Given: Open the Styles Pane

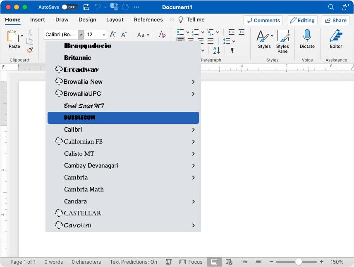Looking at the screenshot, I should (282, 41).
